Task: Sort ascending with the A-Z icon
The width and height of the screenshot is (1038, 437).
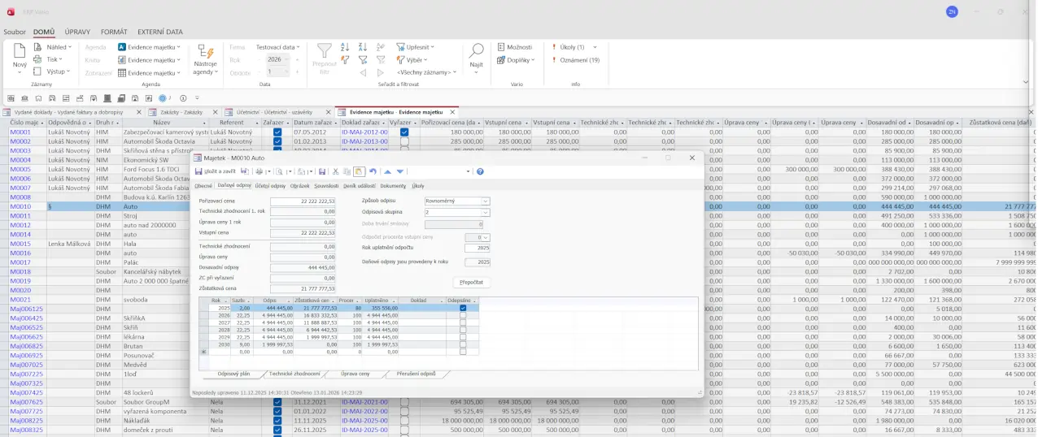Action: click(345, 47)
